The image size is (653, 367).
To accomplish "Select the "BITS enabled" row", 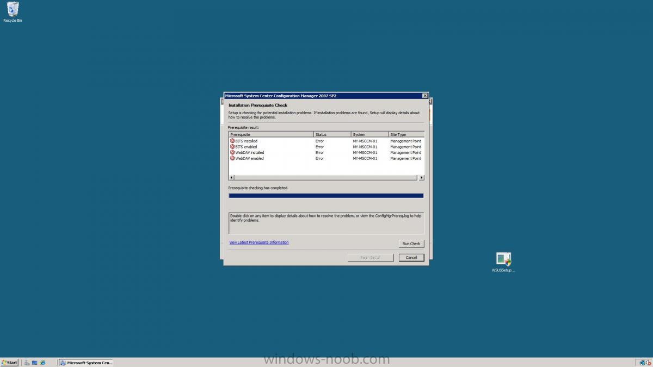I will (x=326, y=147).
